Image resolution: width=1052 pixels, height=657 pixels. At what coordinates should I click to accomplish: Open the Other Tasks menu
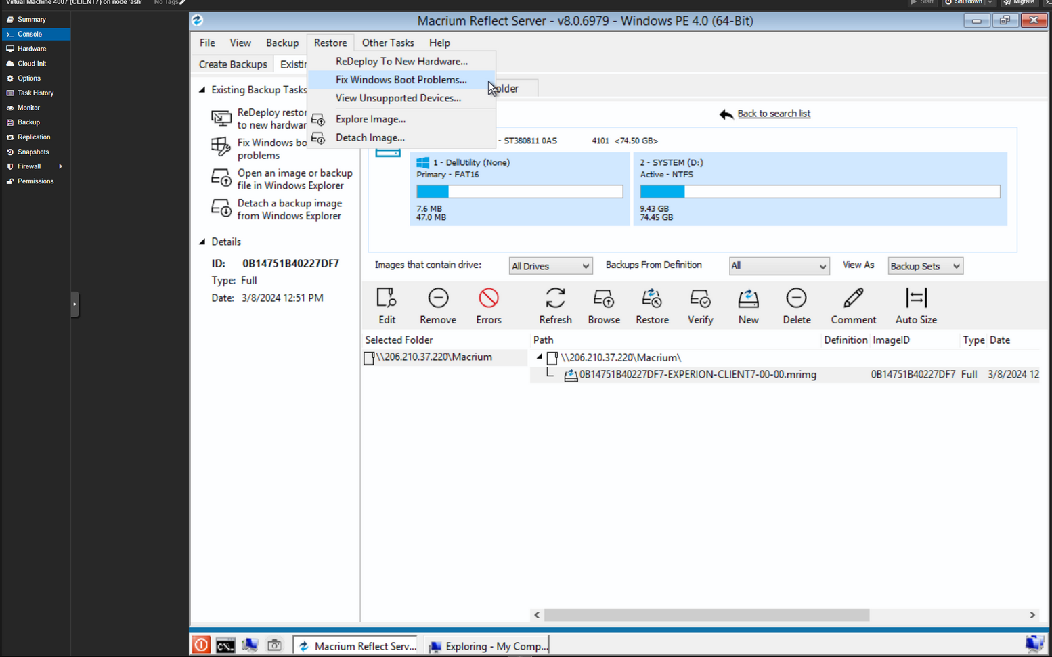pos(388,43)
